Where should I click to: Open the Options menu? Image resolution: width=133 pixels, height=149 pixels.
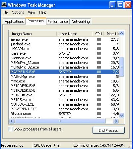tap(18, 12)
